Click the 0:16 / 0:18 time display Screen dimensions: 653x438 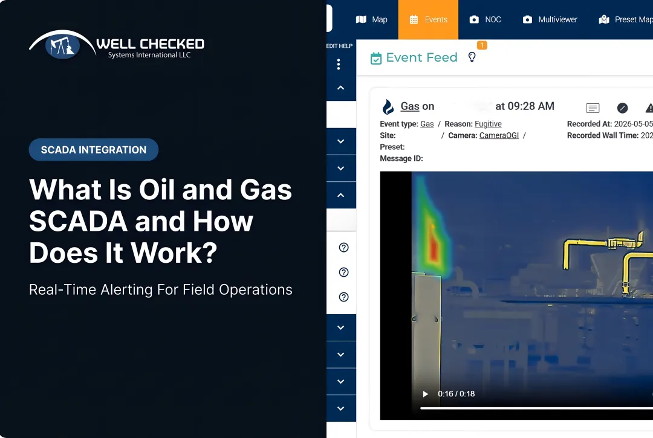pos(456,394)
